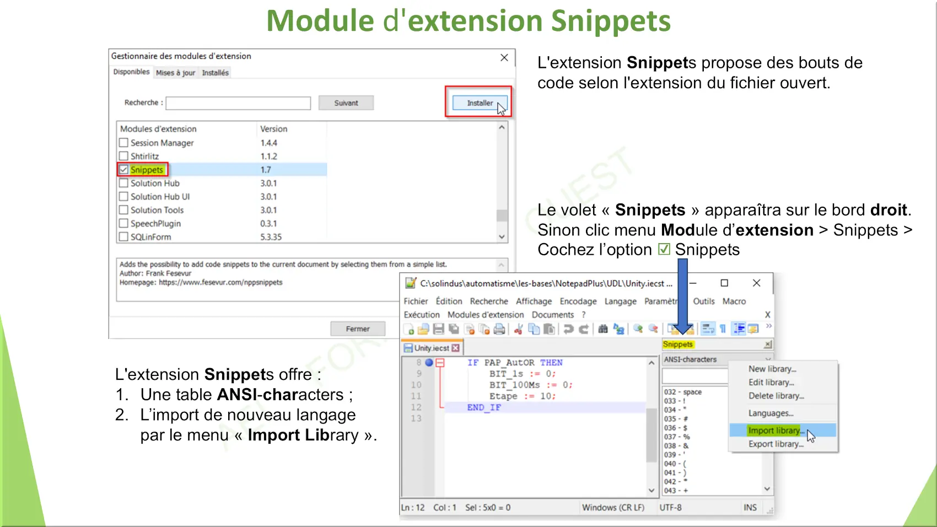The image size is (937, 527).
Task: Click the Find binoculars icon
Action: [603, 329]
